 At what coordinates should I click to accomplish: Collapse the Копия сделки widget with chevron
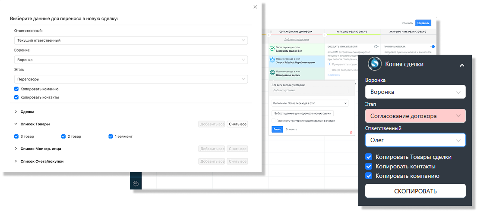pos(462,65)
